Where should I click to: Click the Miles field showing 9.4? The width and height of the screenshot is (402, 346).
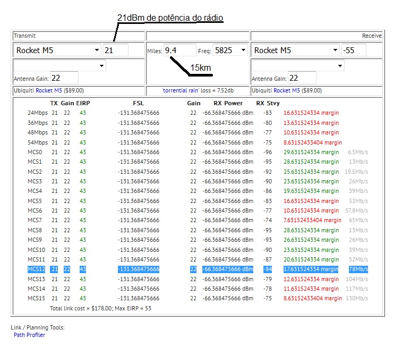[x=179, y=50]
